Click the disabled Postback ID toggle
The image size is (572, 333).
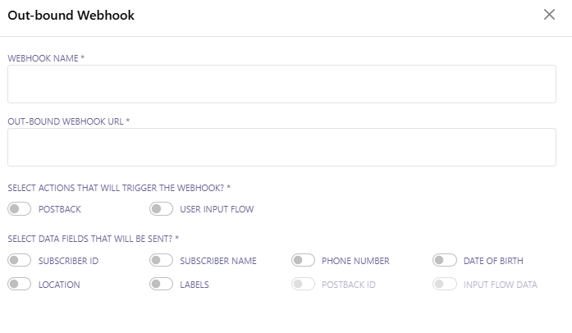(x=303, y=285)
